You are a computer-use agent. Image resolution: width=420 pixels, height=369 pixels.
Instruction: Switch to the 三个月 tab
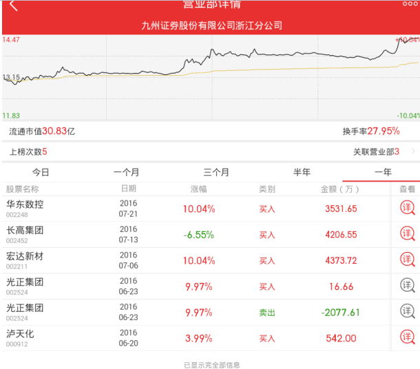216,172
